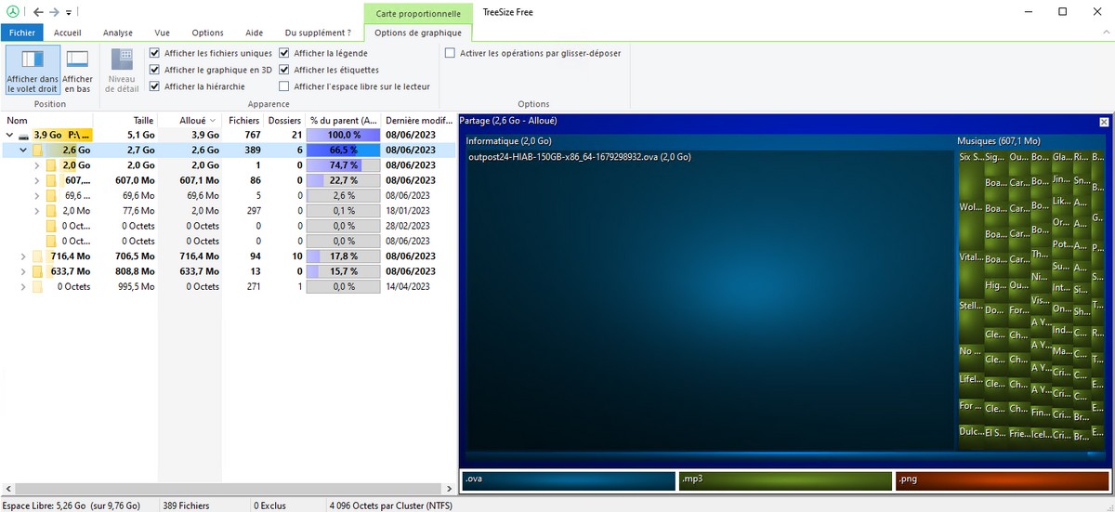Click the 'Informatique (2,0 Go)' treemap header
Image resolution: width=1115 pixels, height=512 pixels.
click(509, 140)
